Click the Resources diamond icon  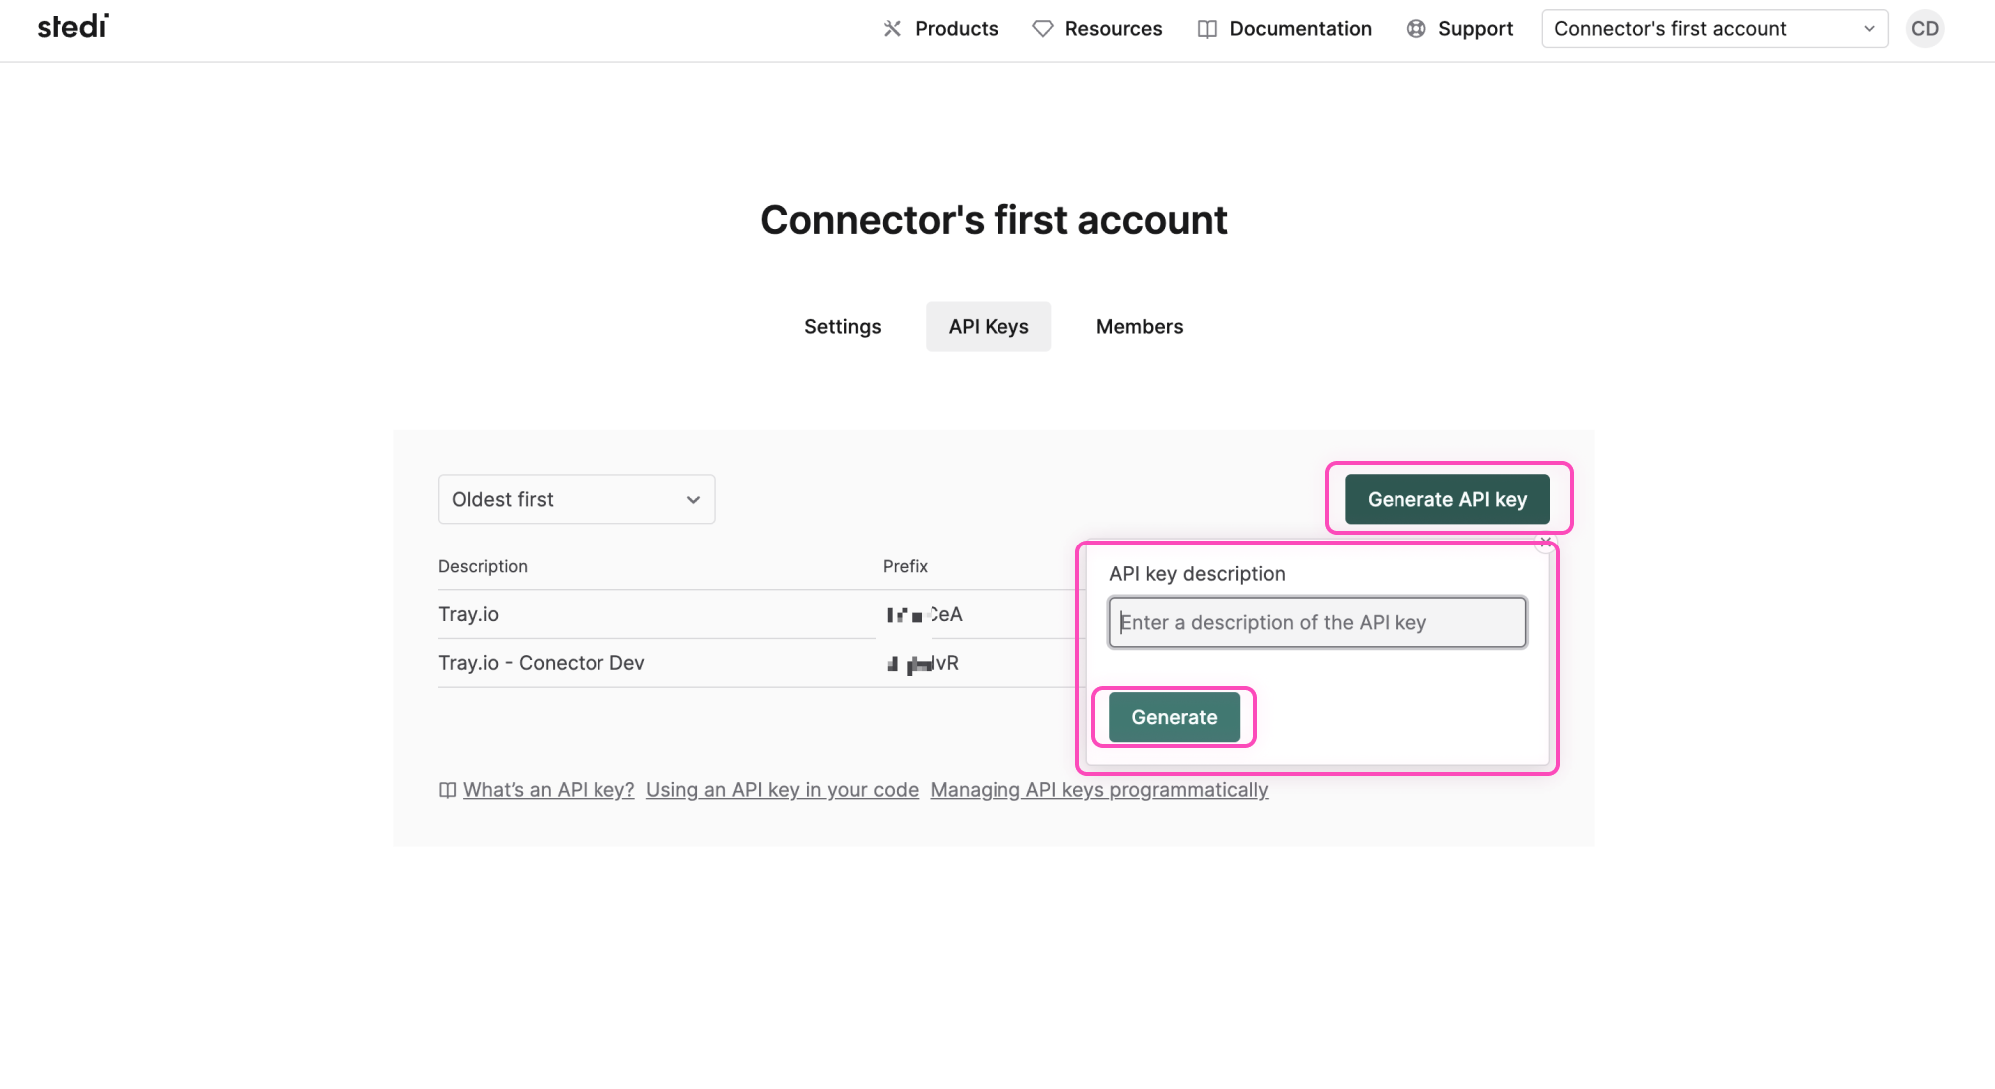1042,29
